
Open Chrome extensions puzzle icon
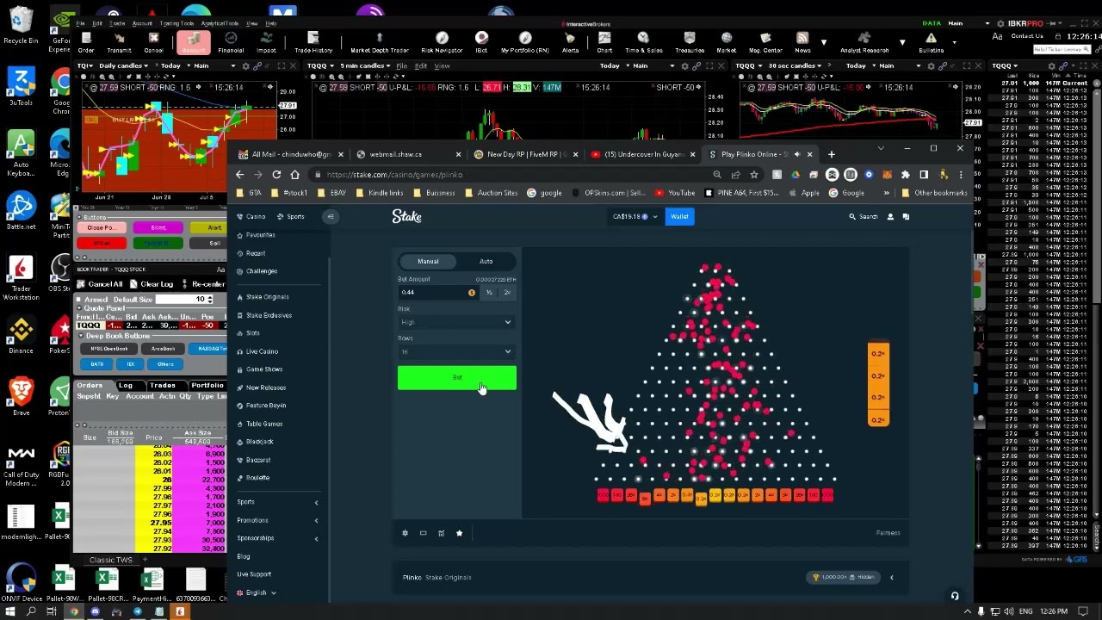[905, 175]
